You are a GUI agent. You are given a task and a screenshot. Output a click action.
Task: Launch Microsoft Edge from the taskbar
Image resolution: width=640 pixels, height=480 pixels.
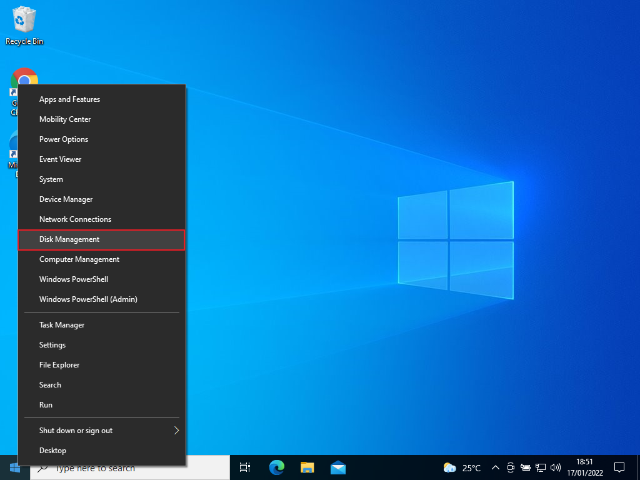point(277,467)
